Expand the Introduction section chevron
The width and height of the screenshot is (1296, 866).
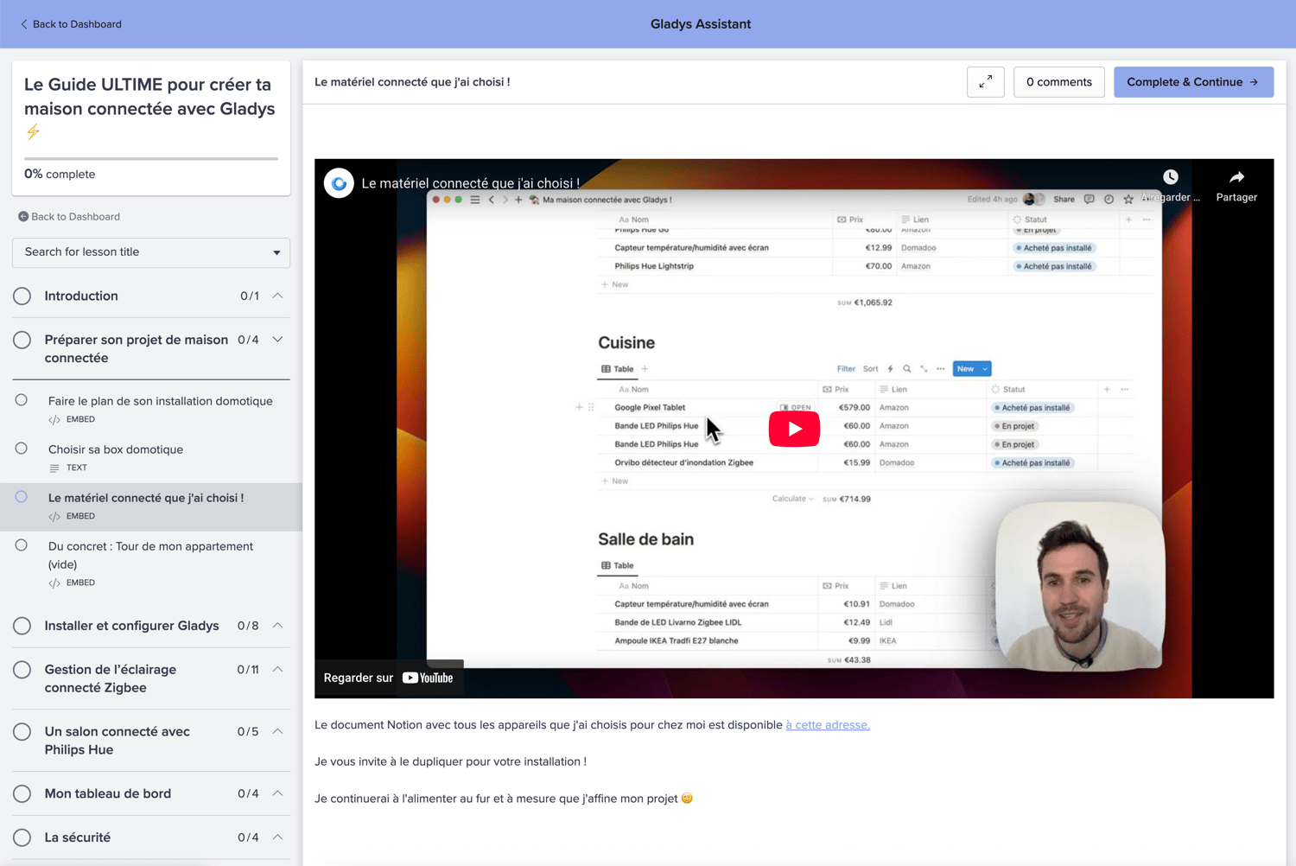pyautogui.click(x=277, y=296)
